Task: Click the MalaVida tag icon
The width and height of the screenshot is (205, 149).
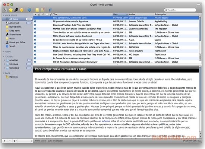Action: point(7,77)
